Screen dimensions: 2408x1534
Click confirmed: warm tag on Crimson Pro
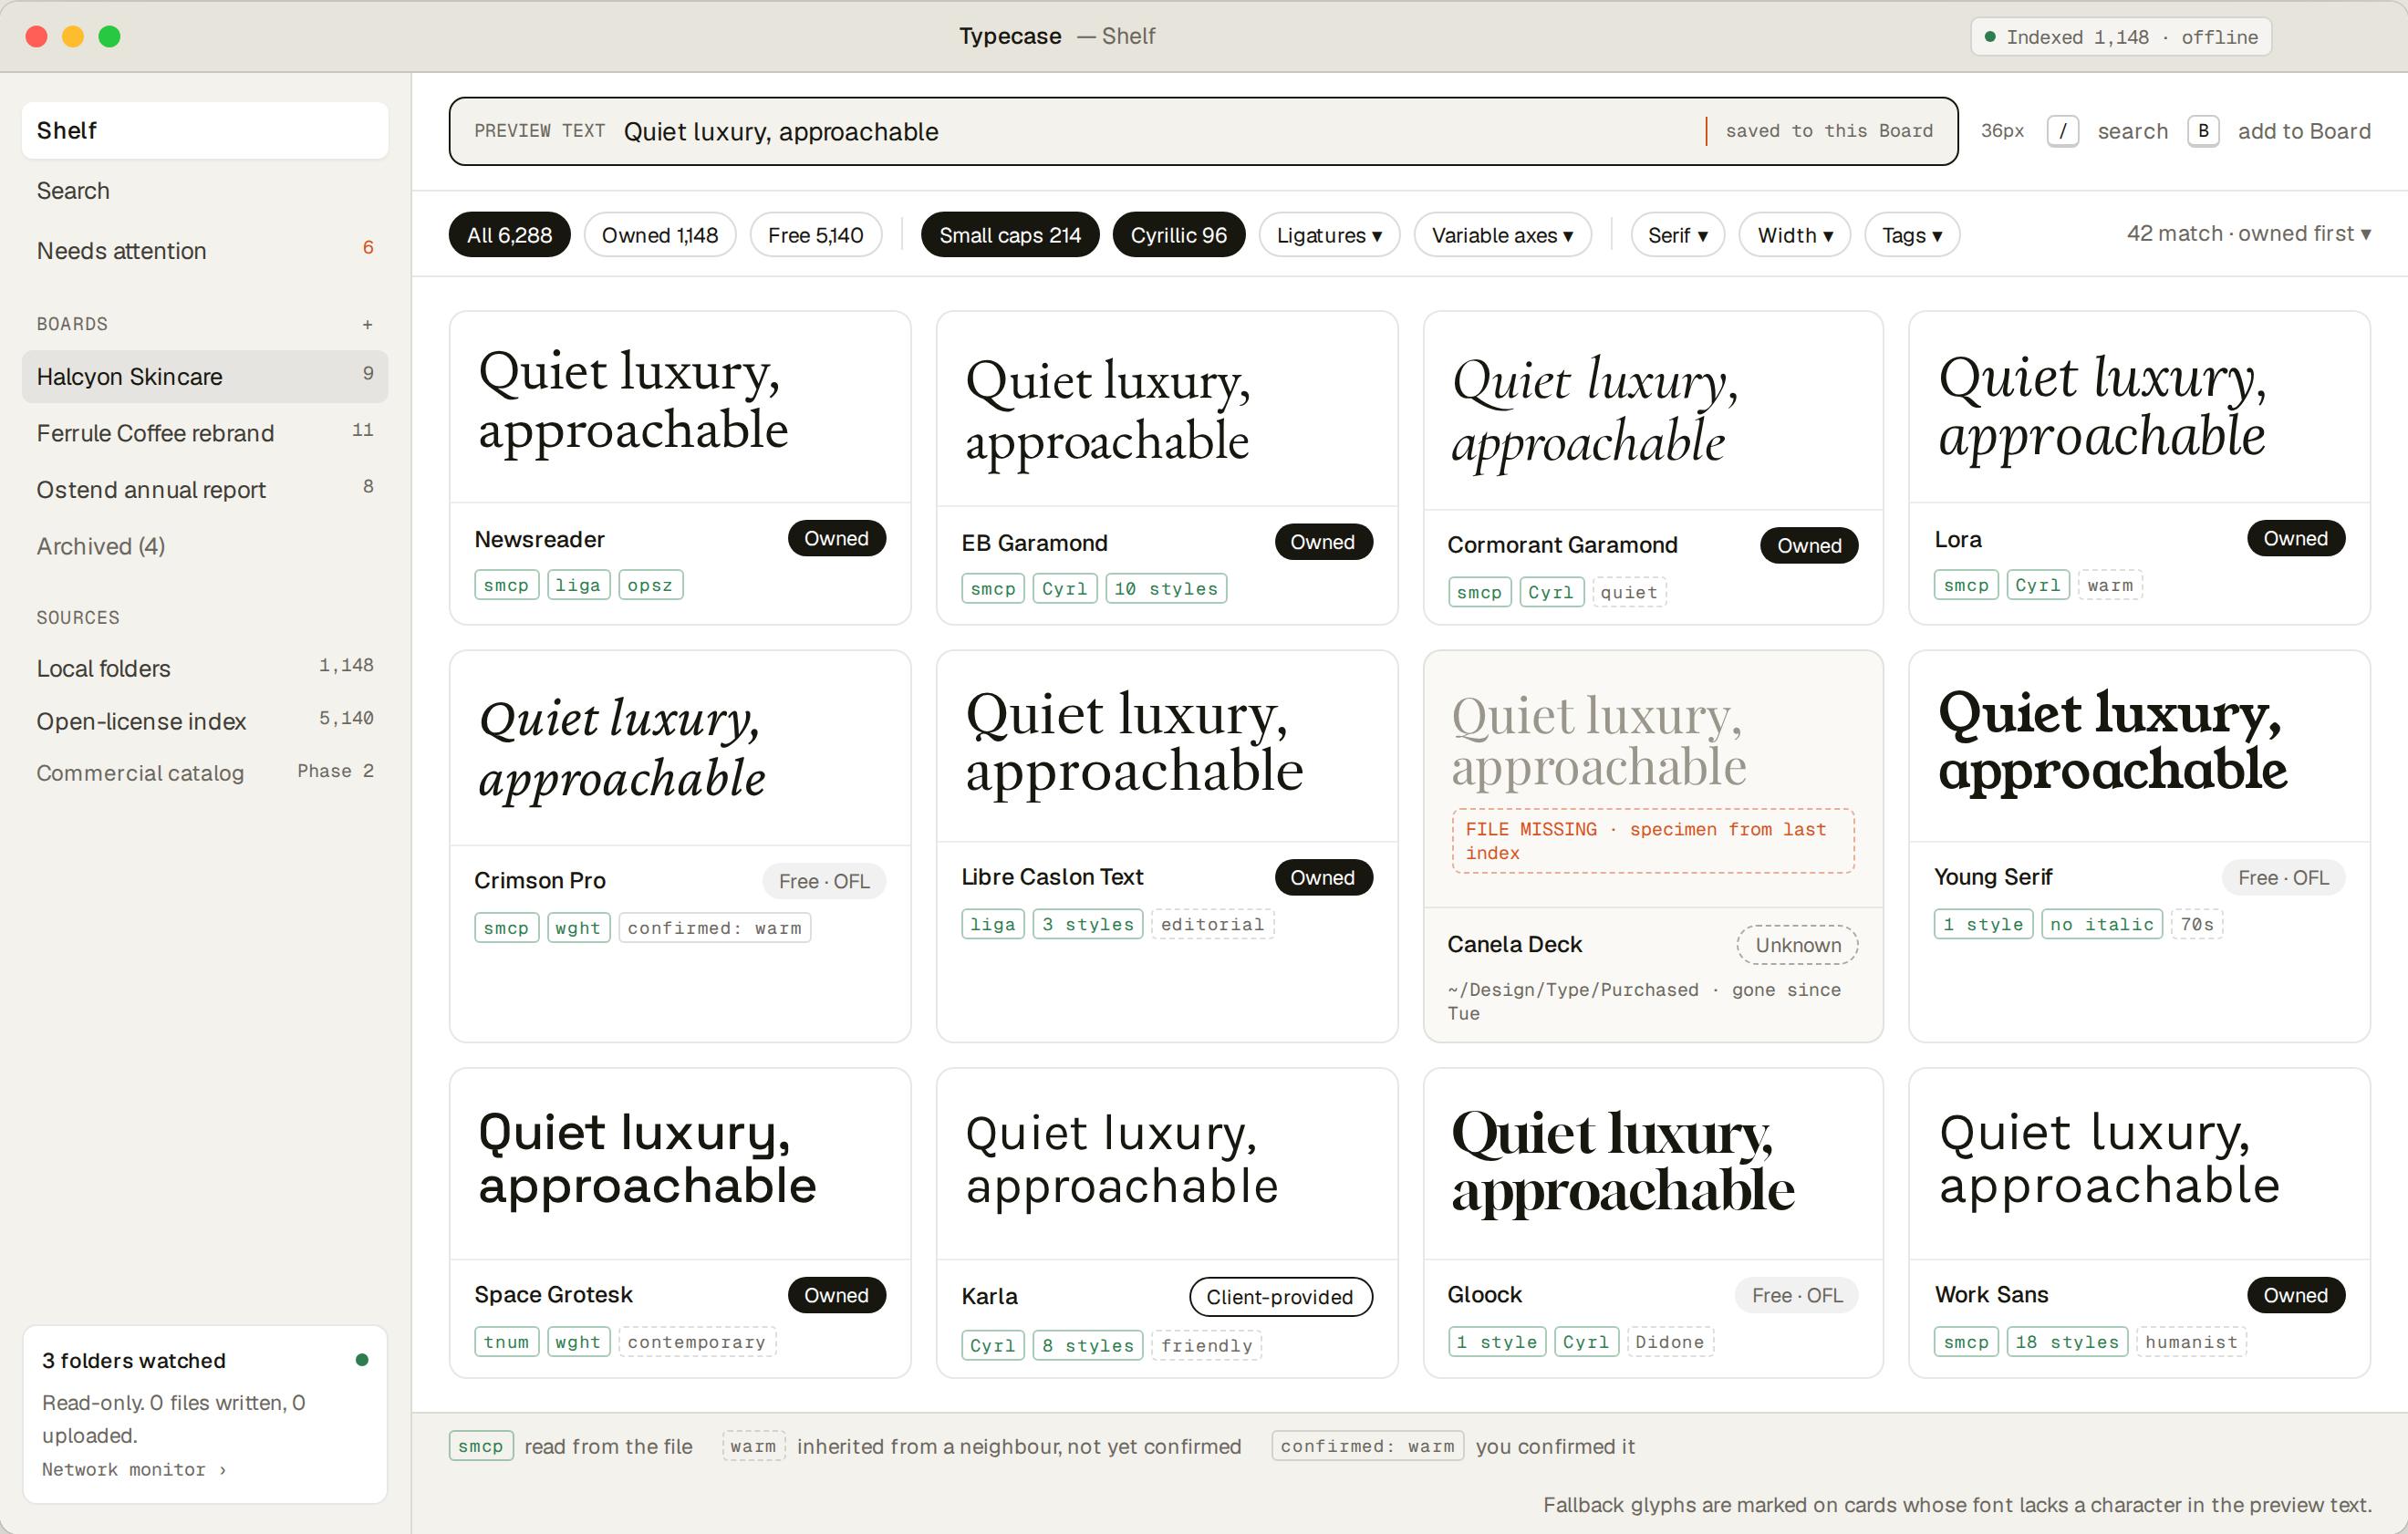click(x=714, y=928)
